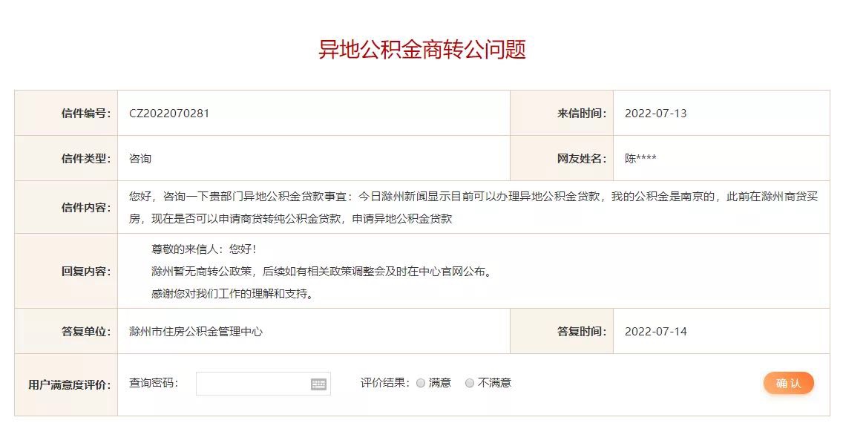The width and height of the screenshot is (843, 423).
Task: Focus the 查询密码 input field
Action: [263, 384]
